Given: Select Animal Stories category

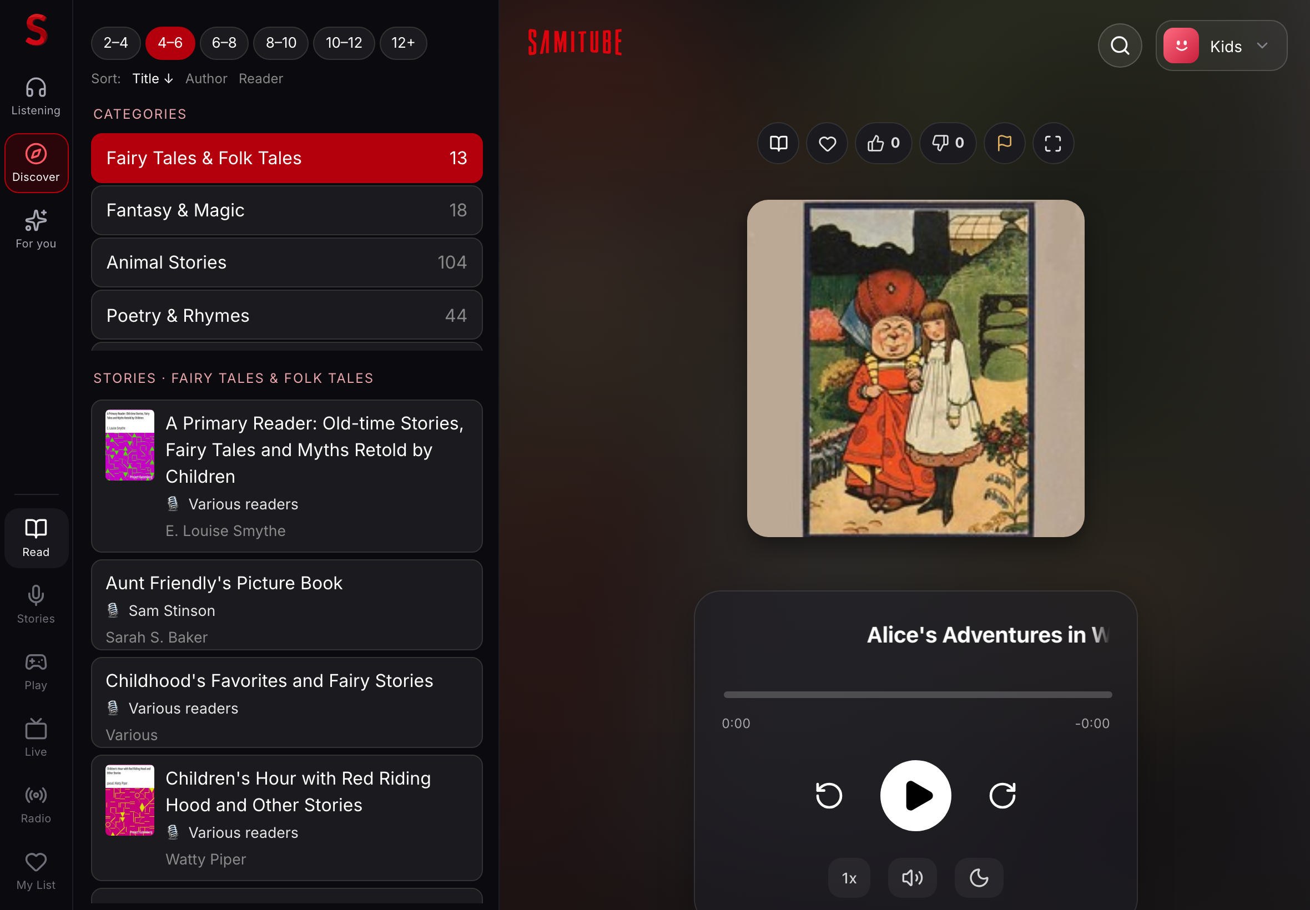Looking at the screenshot, I should [287, 262].
